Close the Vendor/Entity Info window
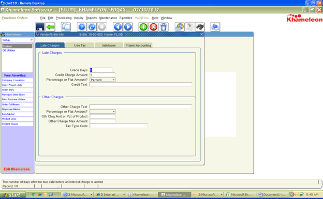 point(202,34)
